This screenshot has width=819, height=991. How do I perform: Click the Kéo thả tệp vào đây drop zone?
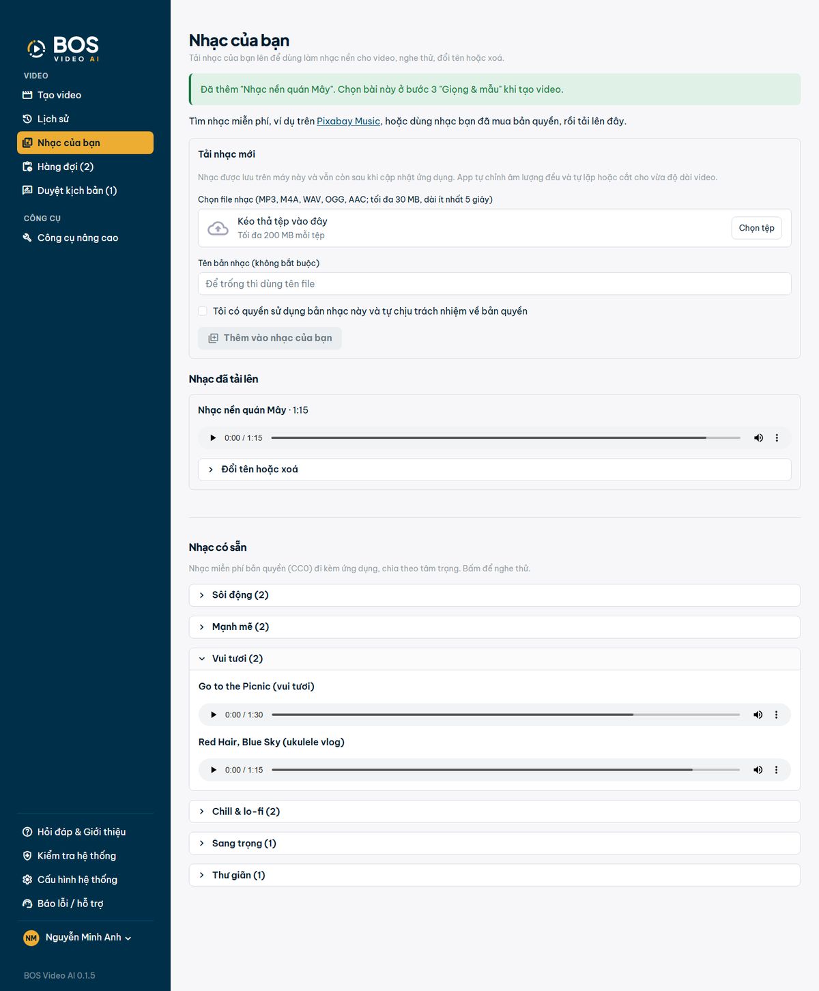click(x=495, y=228)
